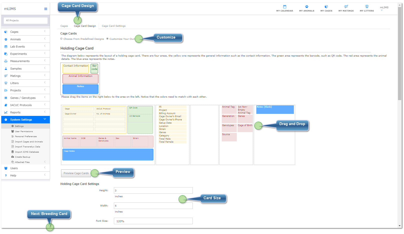The width and height of the screenshot is (404, 234).
Task: Select the blue Notes (Blank) block
Action: click(x=275, y=110)
